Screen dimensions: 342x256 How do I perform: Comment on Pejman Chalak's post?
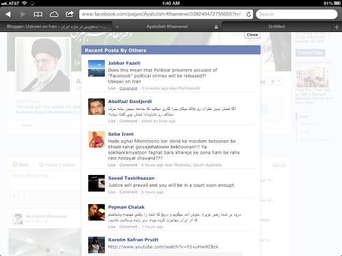[128, 227]
